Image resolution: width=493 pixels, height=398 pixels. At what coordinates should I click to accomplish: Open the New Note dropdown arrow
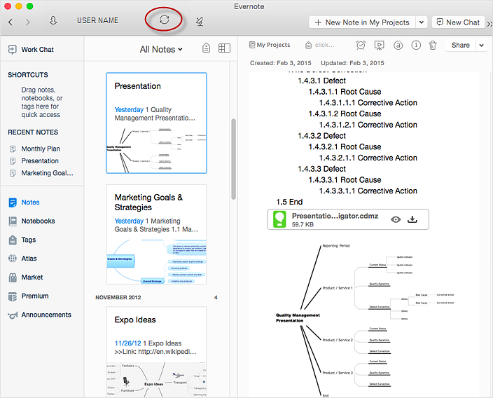(x=422, y=22)
